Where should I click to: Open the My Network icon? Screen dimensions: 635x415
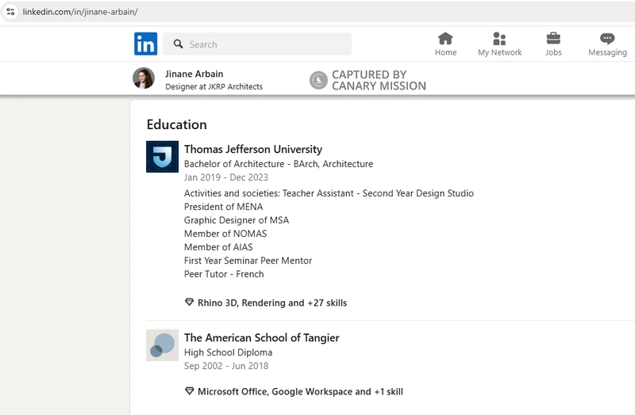click(x=499, y=39)
